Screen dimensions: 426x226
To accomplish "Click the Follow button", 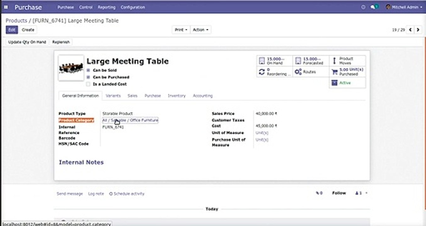I will click(339, 193).
